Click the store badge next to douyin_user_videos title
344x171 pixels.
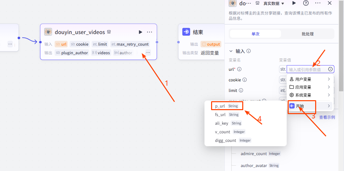[109, 32]
